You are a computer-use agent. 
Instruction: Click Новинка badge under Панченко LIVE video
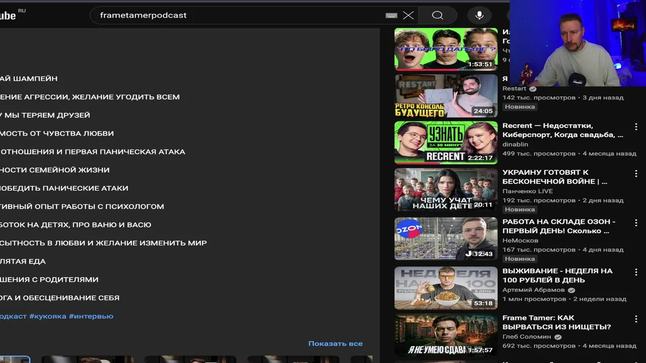[520, 209]
